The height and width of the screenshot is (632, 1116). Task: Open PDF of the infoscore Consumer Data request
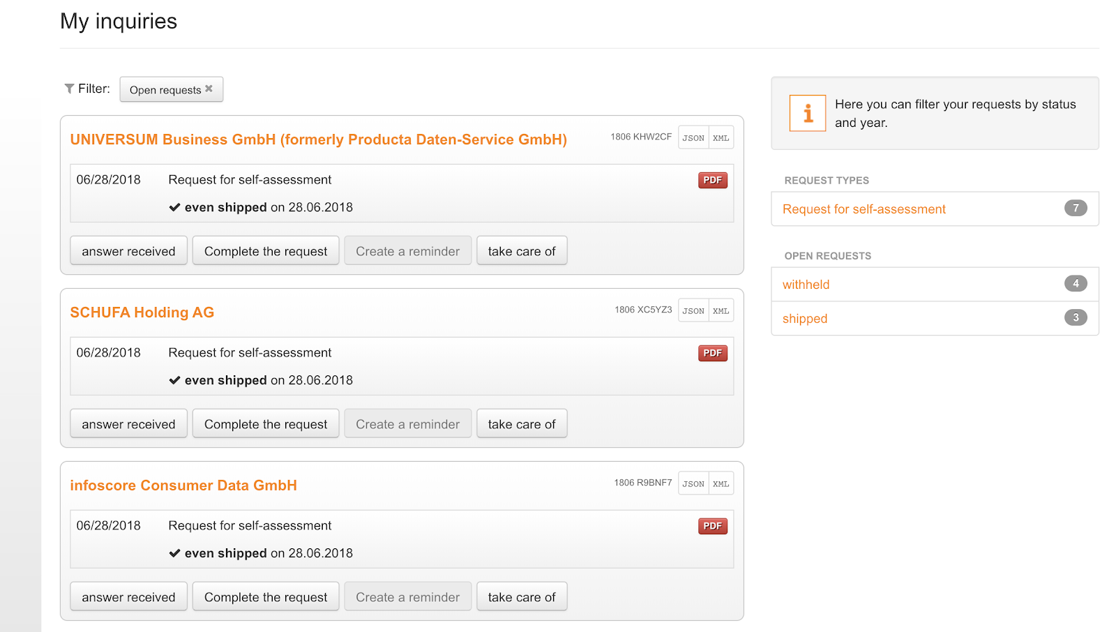point(713,526)
